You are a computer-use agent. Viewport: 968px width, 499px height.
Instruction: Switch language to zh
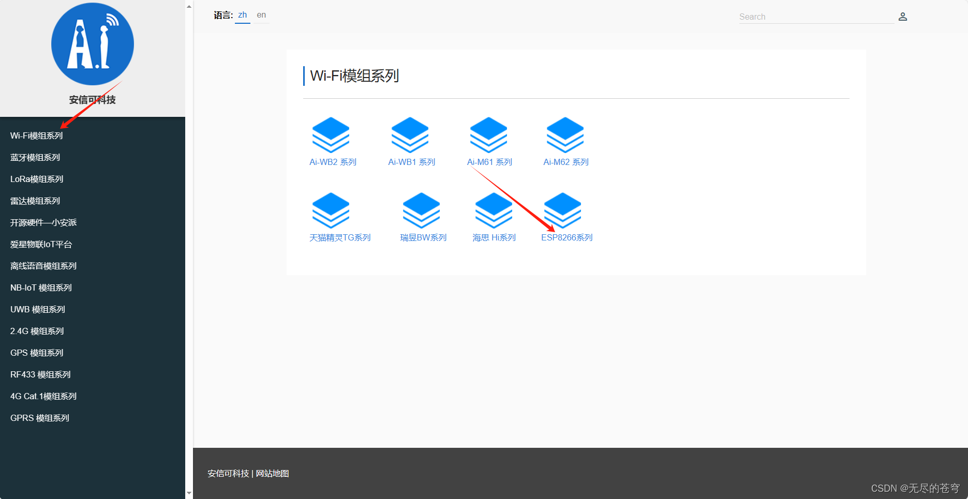[243, 15]
